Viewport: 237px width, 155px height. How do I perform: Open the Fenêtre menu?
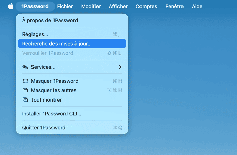pyautogui.click(x=174, y=6)
